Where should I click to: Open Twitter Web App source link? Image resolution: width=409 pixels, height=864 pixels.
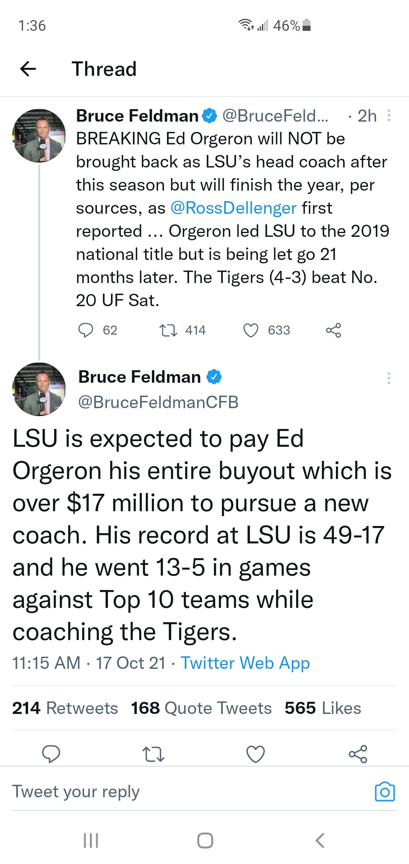pyautogui.click(x=245, y=663)
